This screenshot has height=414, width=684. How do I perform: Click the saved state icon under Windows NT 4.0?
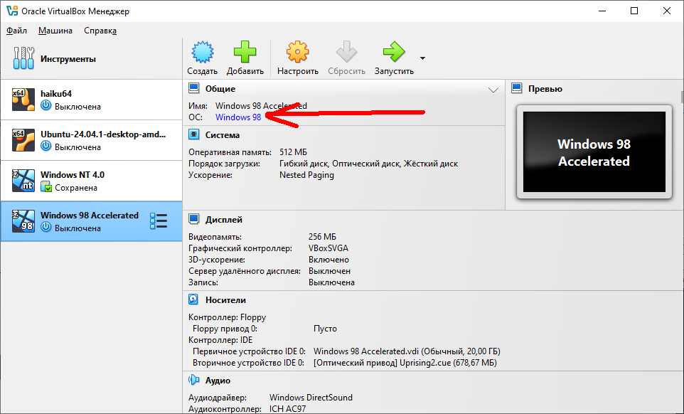point(46,187)
